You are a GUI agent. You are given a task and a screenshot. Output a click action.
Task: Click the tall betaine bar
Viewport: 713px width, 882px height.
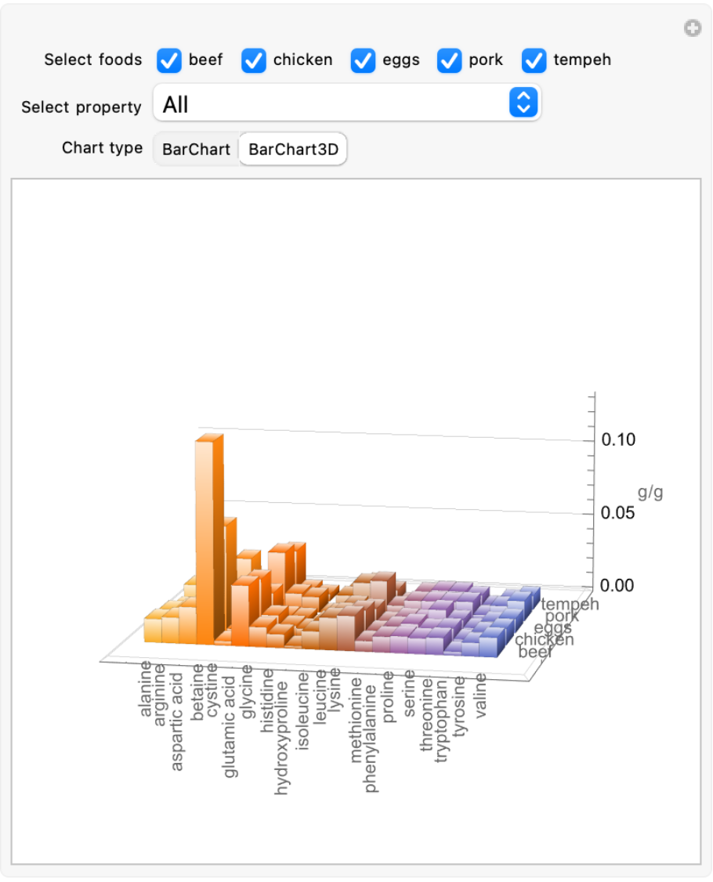[204, 540]
